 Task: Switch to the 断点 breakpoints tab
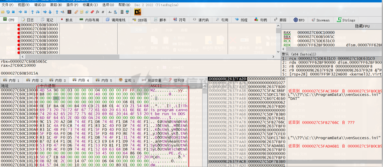pos(66,20)
